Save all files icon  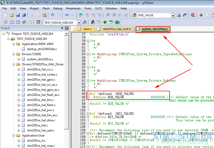point(24,15)
